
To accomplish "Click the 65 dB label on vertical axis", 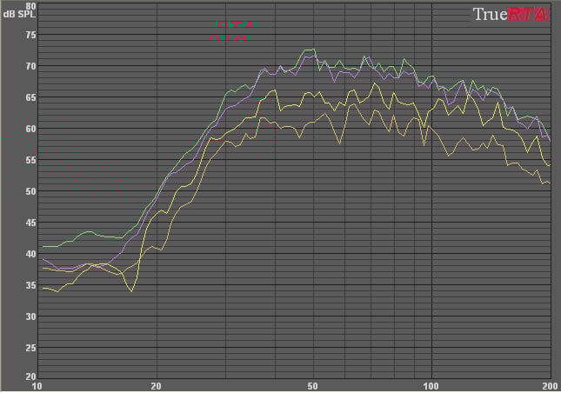I will [x=30, y=97].
